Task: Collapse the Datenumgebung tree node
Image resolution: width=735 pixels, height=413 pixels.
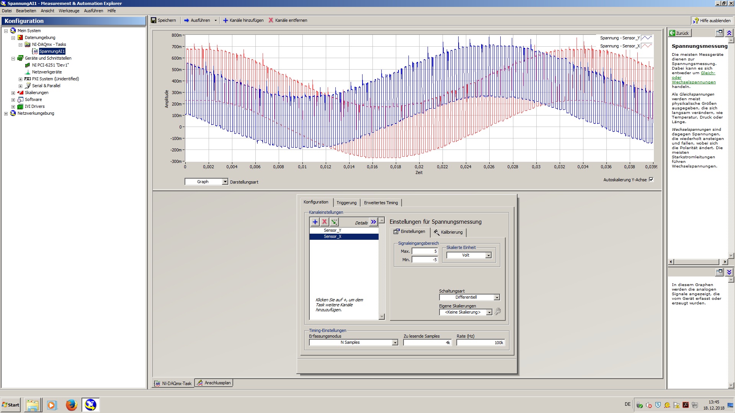Action: point(13,38)
